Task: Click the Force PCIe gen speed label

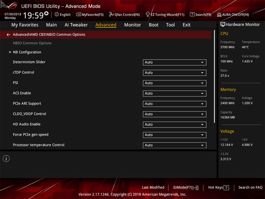Action: 31,135
